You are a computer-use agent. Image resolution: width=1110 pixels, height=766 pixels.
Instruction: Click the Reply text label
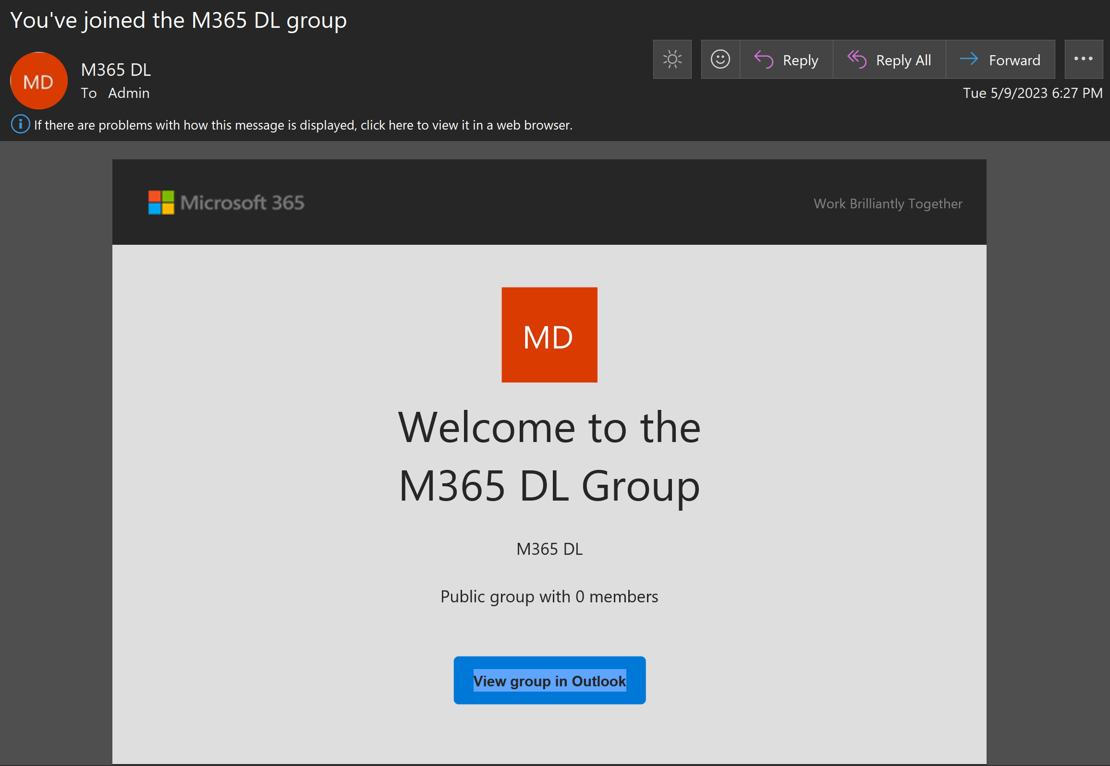(800, 60)
